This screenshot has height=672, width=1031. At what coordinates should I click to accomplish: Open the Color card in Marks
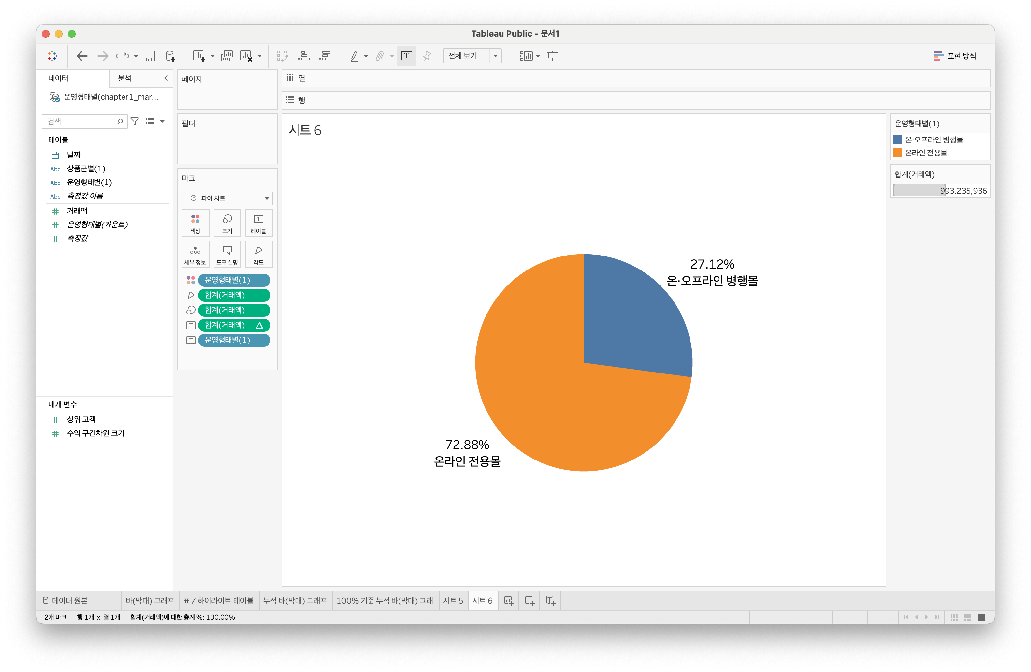(196, 223)
